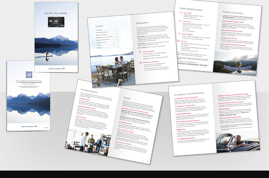Click the 'Trip Delay Reimbursement' subheading
The image size is (269, 178).
click(183, 114)
